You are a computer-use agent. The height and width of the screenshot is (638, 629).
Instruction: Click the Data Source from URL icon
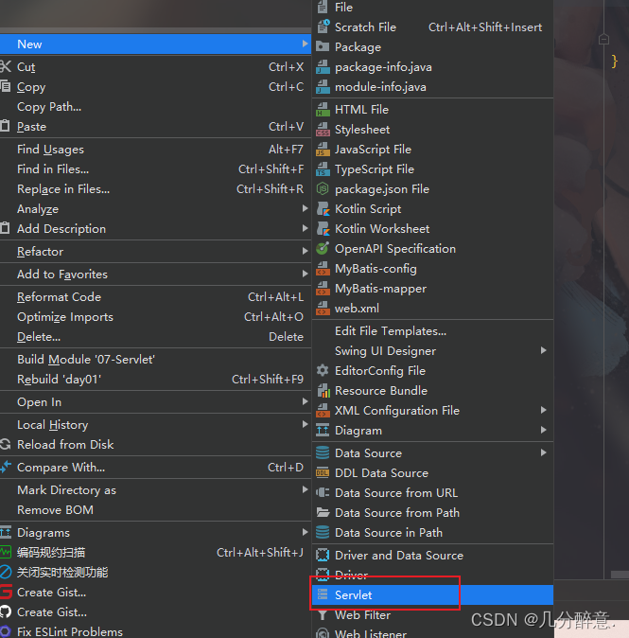point(323,493)
